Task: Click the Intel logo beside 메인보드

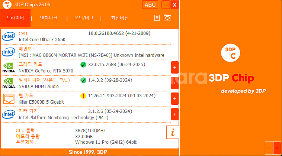Action: (9, 52)
